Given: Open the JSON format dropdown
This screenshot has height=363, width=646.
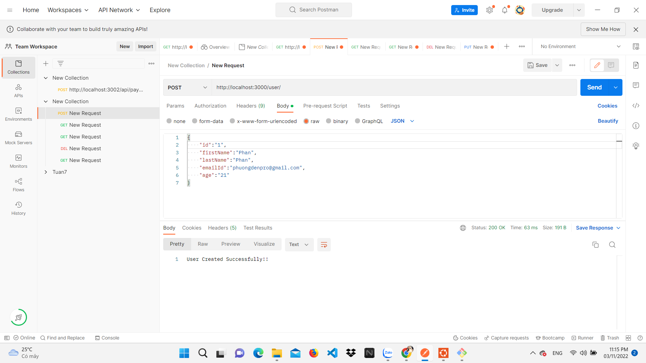Looking at the screenshot, I should (x=402, y=121).
